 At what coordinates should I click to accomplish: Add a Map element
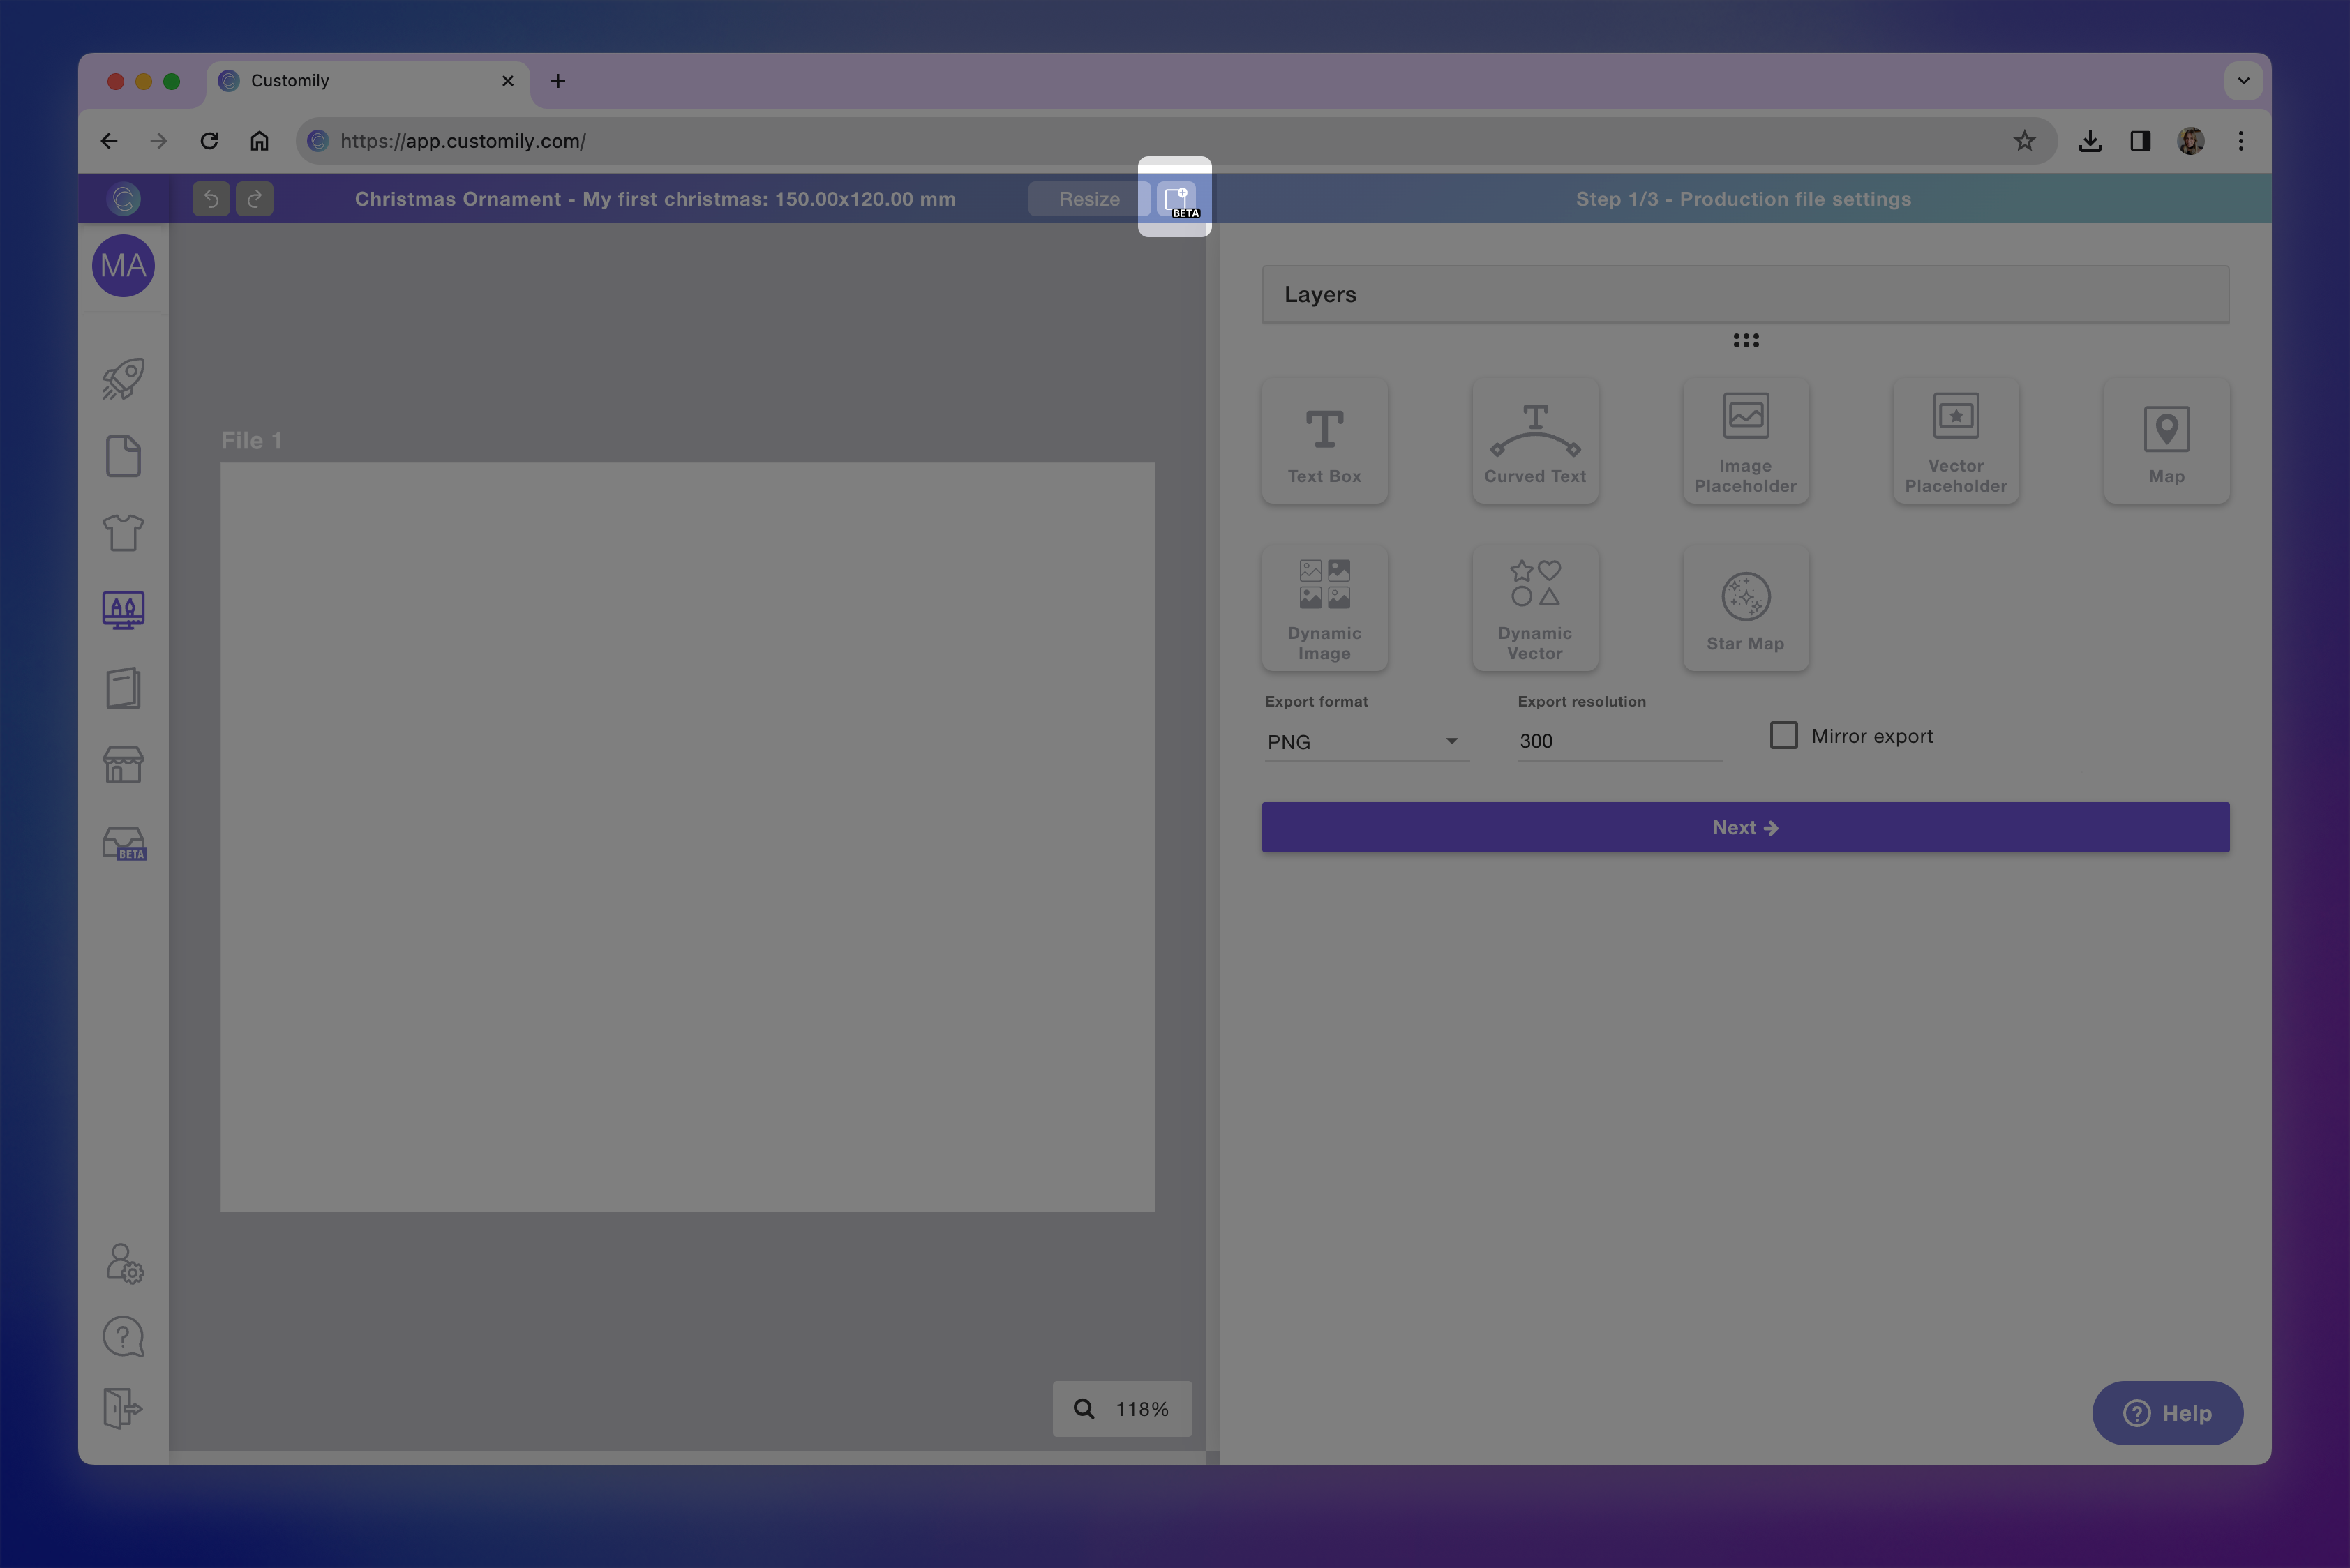point(2166,441)
